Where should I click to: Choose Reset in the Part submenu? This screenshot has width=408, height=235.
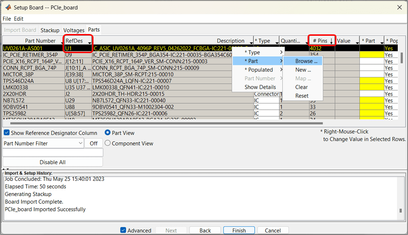click(303, 96)
